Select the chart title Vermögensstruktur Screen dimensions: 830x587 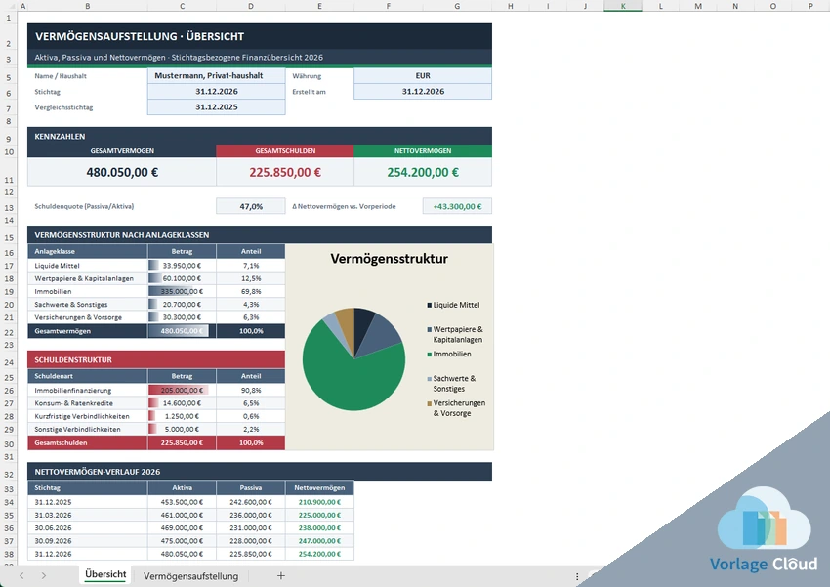point(389,259)
